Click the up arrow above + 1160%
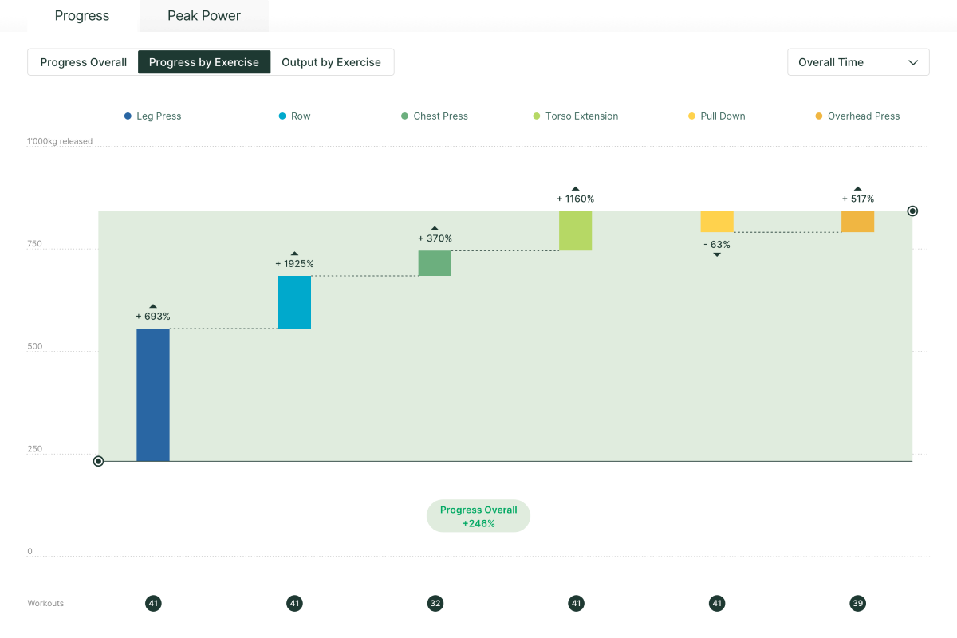957x638 pixels. click(x=576, y=188)
